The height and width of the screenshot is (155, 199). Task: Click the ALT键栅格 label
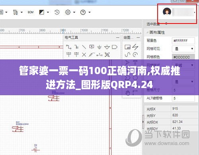click(154, 98)
